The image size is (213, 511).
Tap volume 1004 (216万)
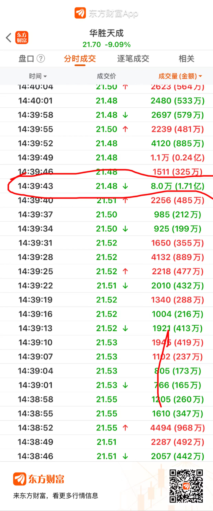point(177,314)
